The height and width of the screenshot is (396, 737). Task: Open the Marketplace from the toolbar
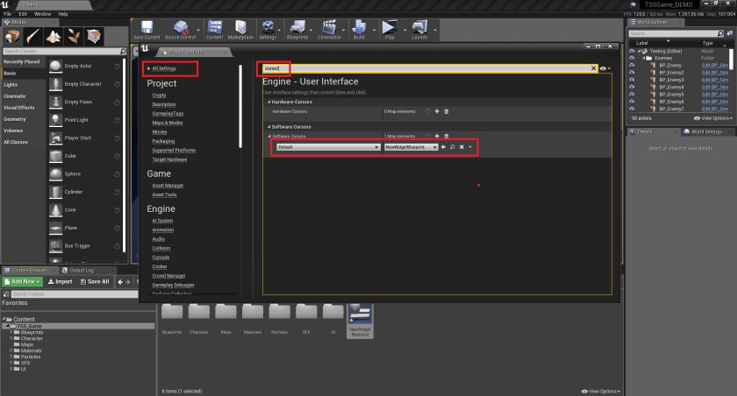[x=240, y=30]
